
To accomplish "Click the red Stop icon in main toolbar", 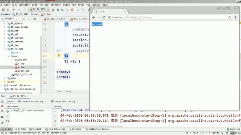I will pos(72,10).
